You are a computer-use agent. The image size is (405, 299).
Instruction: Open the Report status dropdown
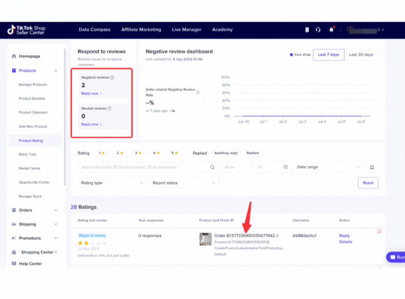(x=184, y=183)
